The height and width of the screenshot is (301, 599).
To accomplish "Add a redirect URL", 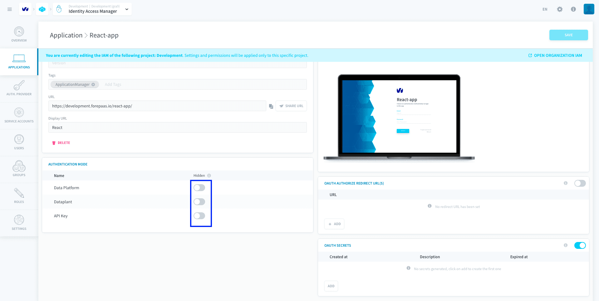I will (x=334, y=224).
